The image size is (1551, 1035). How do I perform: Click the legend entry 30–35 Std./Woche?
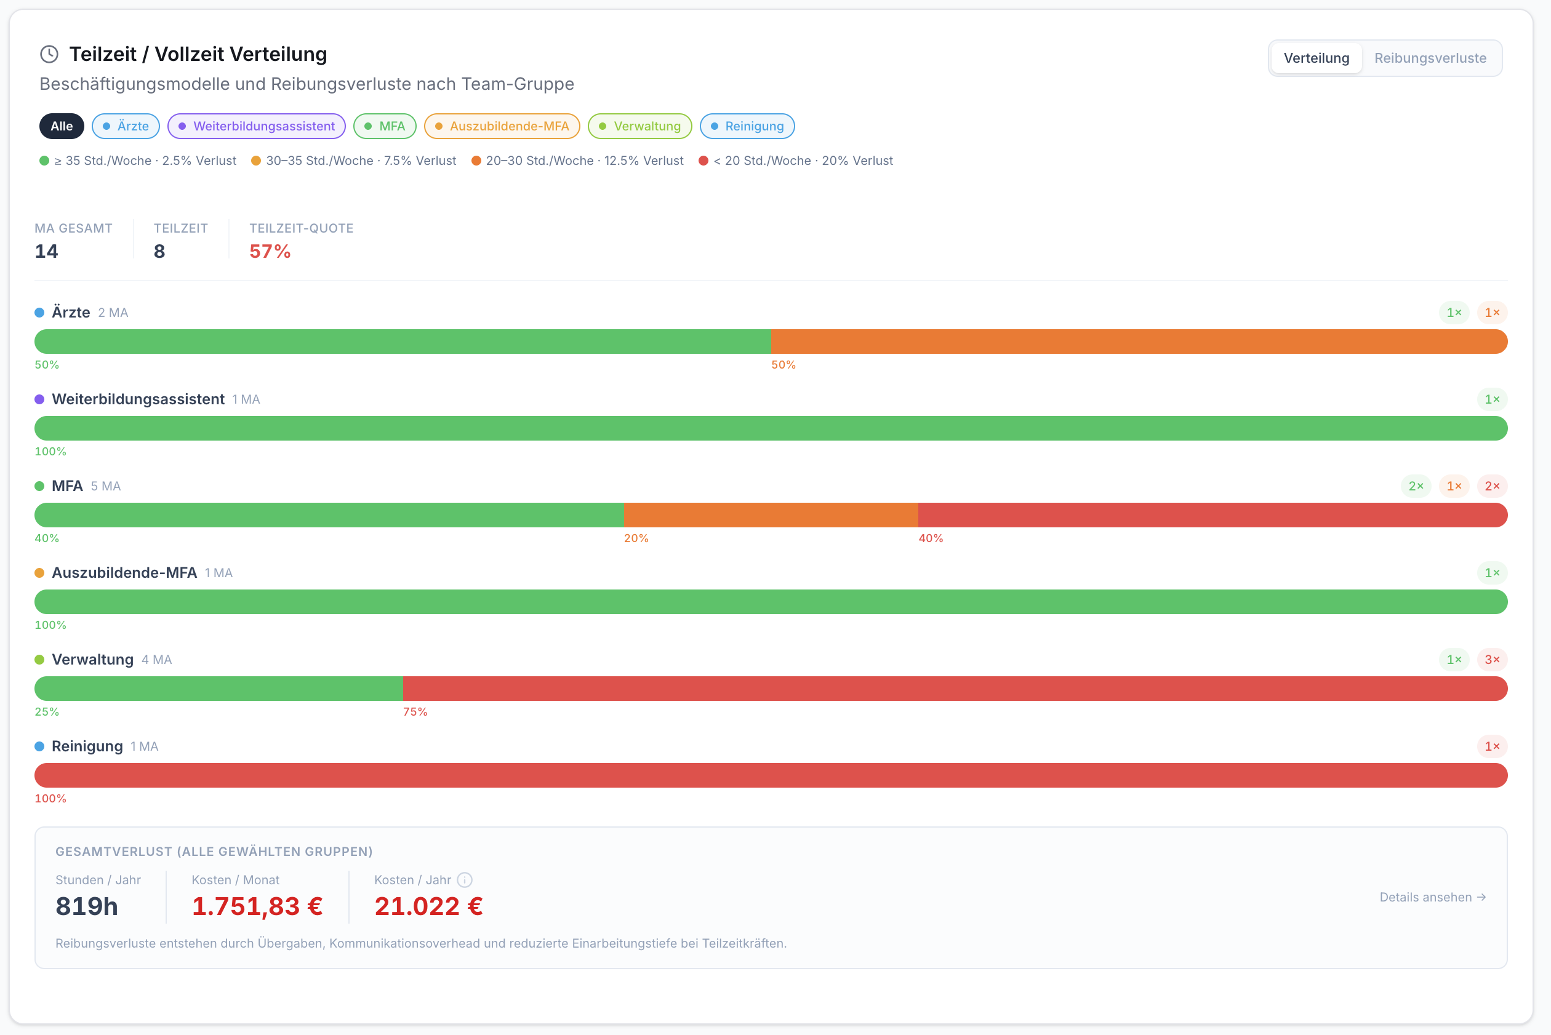pos(354,161)
